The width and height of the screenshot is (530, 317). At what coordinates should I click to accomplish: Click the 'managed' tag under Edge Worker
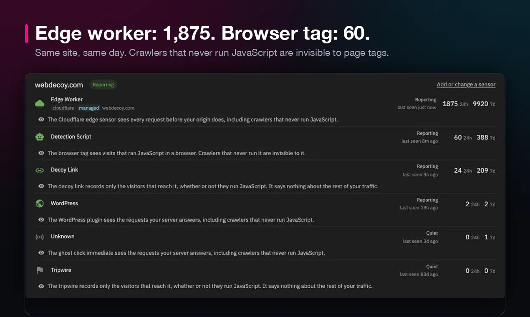click(89, 108)
